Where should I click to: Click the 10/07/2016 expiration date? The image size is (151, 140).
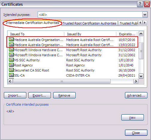coord(127,40)
